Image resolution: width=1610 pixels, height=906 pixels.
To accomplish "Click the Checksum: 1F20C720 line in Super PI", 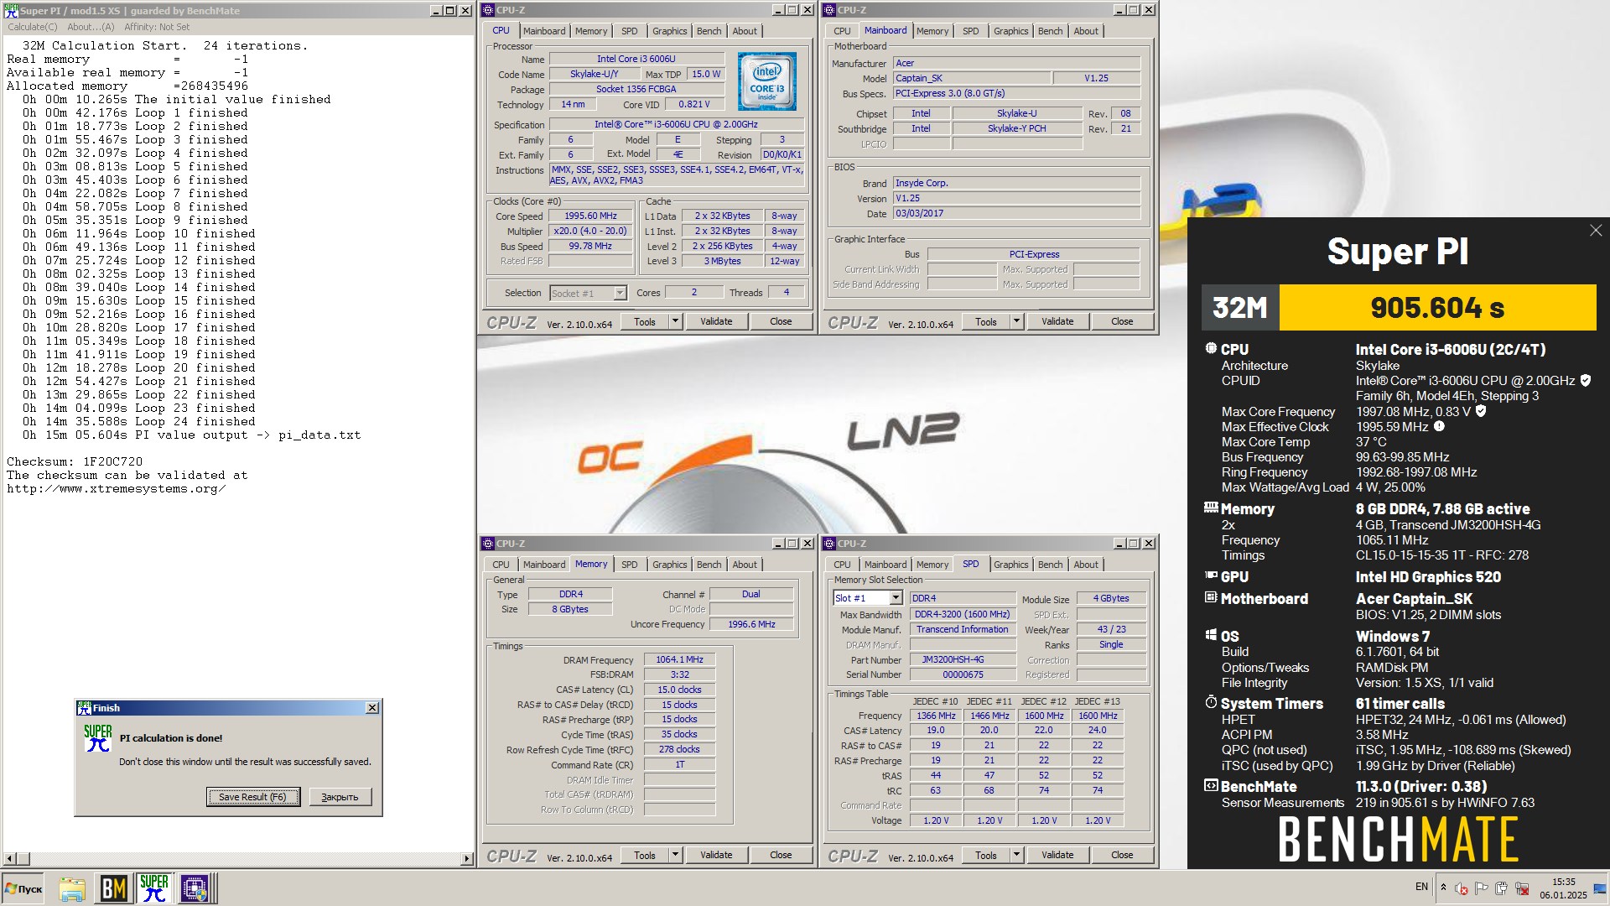I will pos(75,461).
